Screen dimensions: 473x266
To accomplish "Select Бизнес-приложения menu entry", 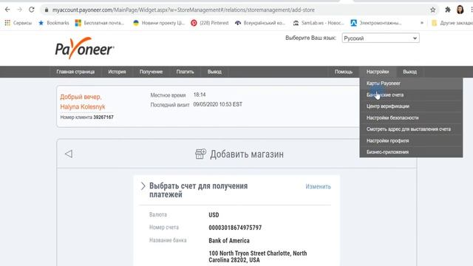I will (411, 152).
